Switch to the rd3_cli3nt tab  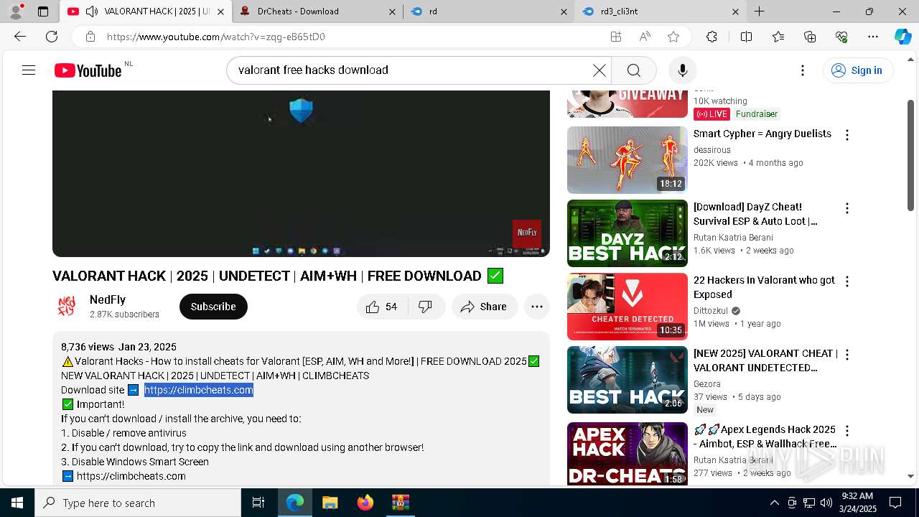tap(660, 11)
